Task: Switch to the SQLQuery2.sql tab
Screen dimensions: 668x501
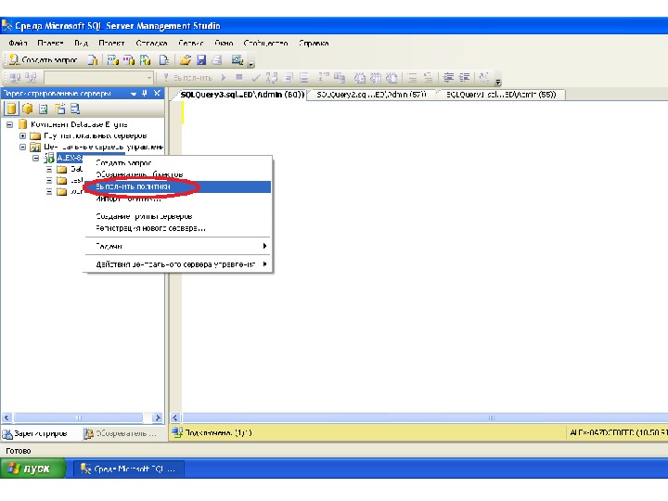Action: click(x=371, y=95)
